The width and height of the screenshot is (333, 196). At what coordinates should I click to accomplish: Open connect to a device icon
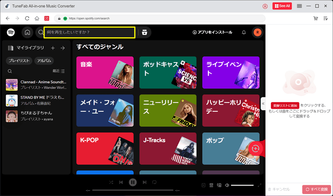[219, 185]
